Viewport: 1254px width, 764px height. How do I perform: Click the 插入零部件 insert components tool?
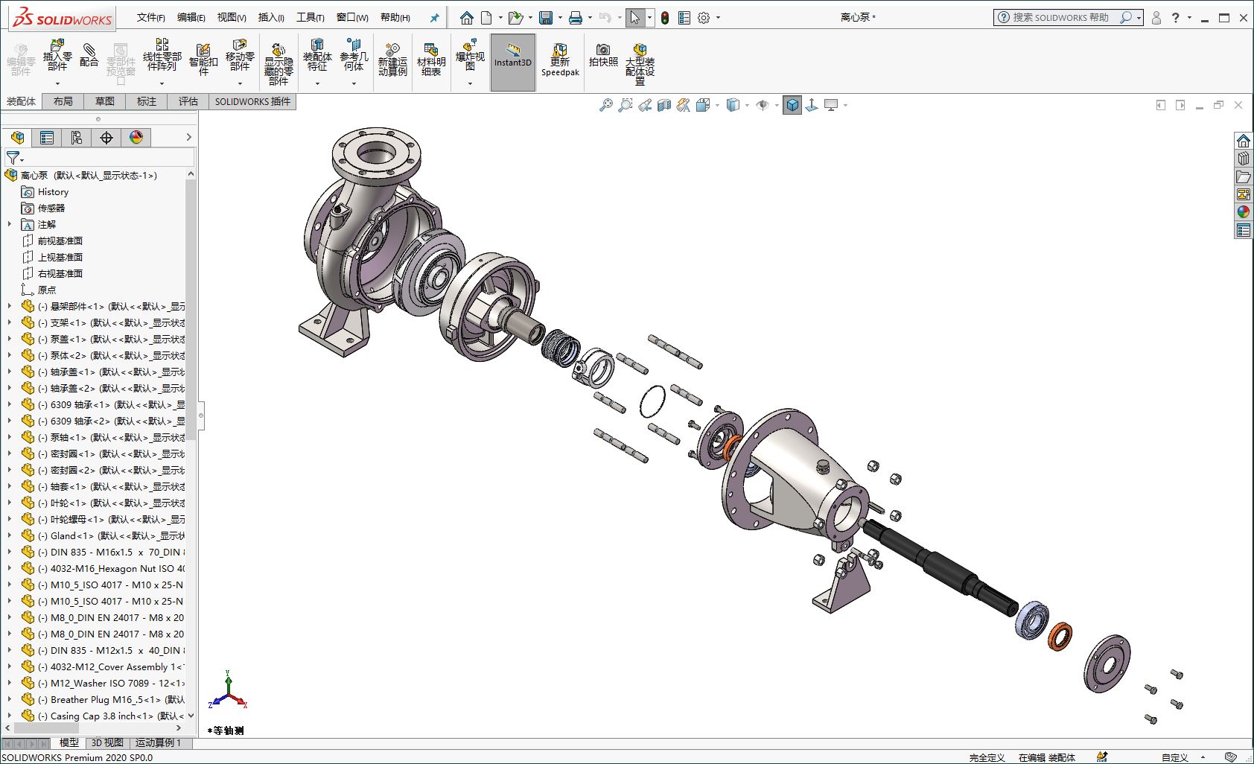pyautogui.click(x=57, y=56)
